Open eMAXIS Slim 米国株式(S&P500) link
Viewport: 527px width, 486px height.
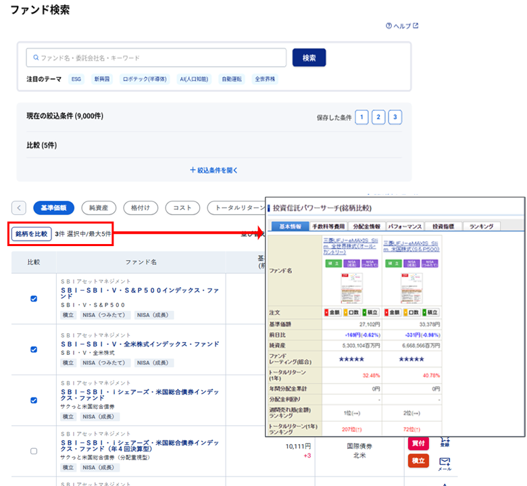point(411,246)
